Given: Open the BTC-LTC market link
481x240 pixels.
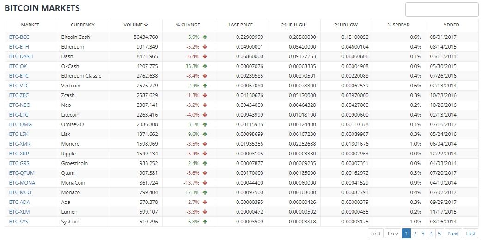Looking at the screenshot, I should tap(18, 115).
